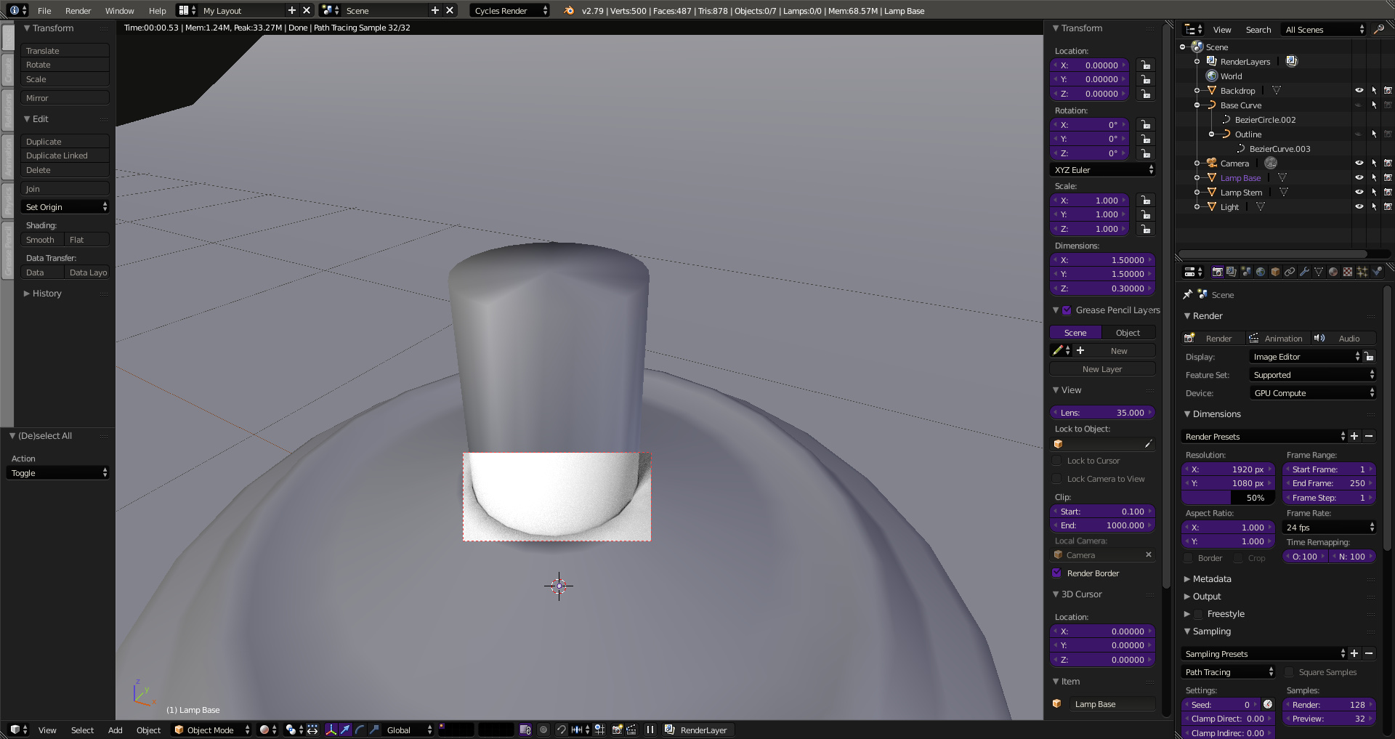This screenshot has width=1395, height=739.
Task: Open the Object properties tab (cube icon)
Action: coord(1275,272)
